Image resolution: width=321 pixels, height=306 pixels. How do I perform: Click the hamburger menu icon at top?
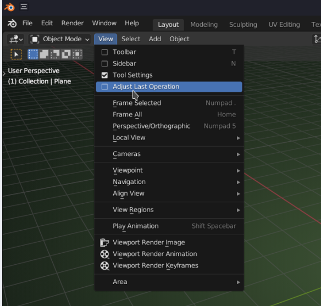click(x=24, y=7)
